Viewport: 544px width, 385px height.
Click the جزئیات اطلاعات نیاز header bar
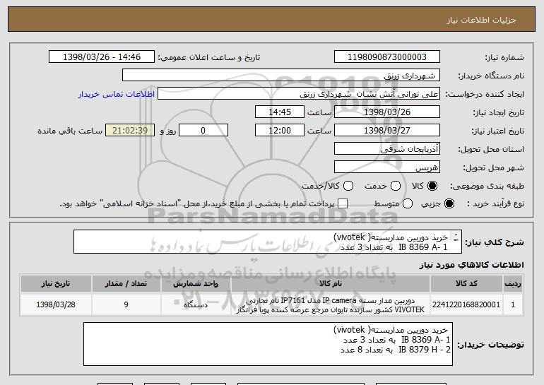pyautogui.click(x=272, y=20)
